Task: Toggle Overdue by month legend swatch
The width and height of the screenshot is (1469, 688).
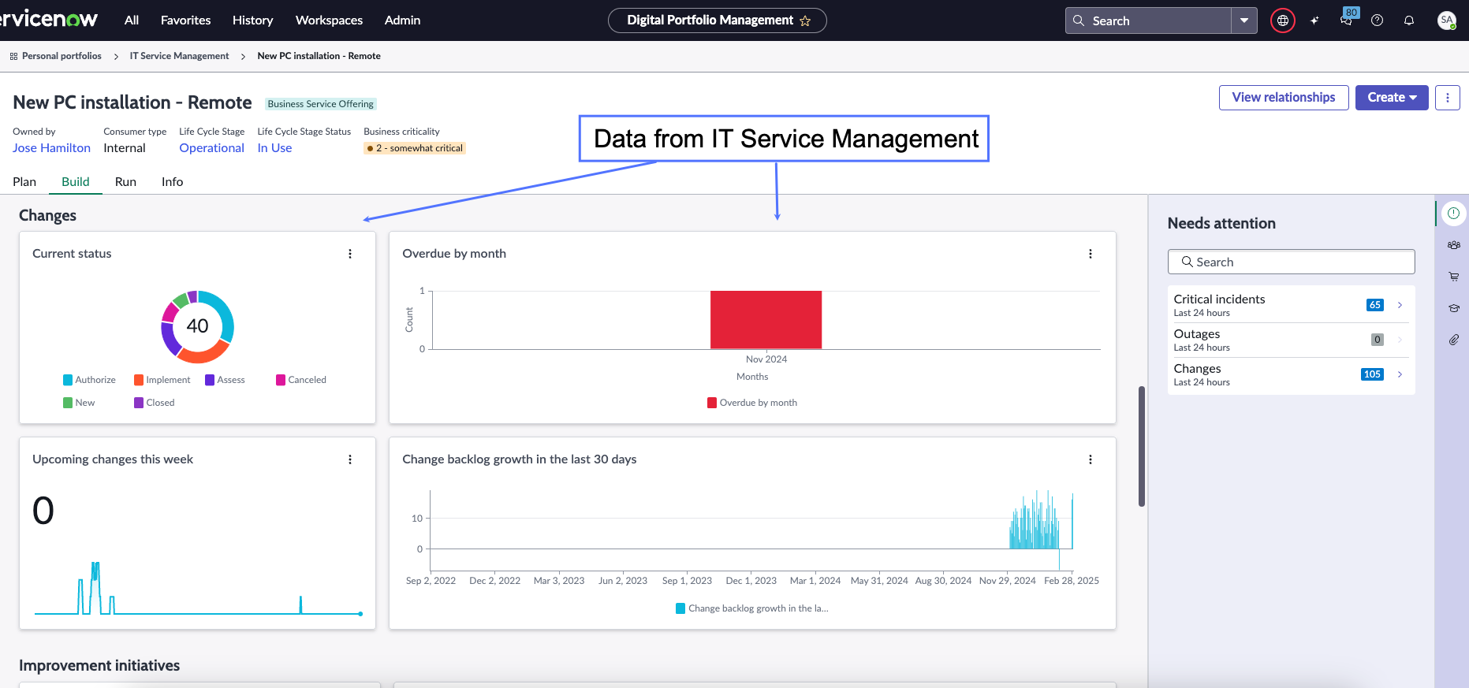Action: coord(712,403)
